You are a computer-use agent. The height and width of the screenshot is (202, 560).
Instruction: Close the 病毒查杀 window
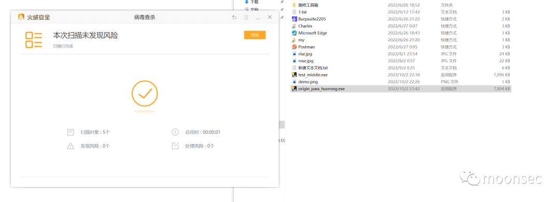270,17
